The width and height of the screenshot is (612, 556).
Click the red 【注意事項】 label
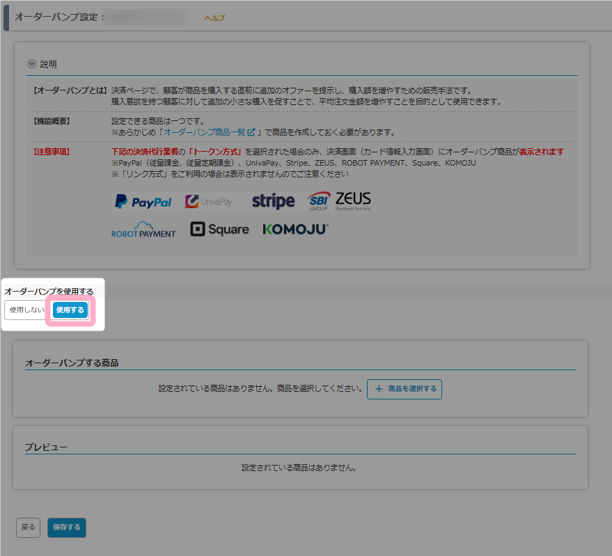pyautogui.click(x=52, y=152)
